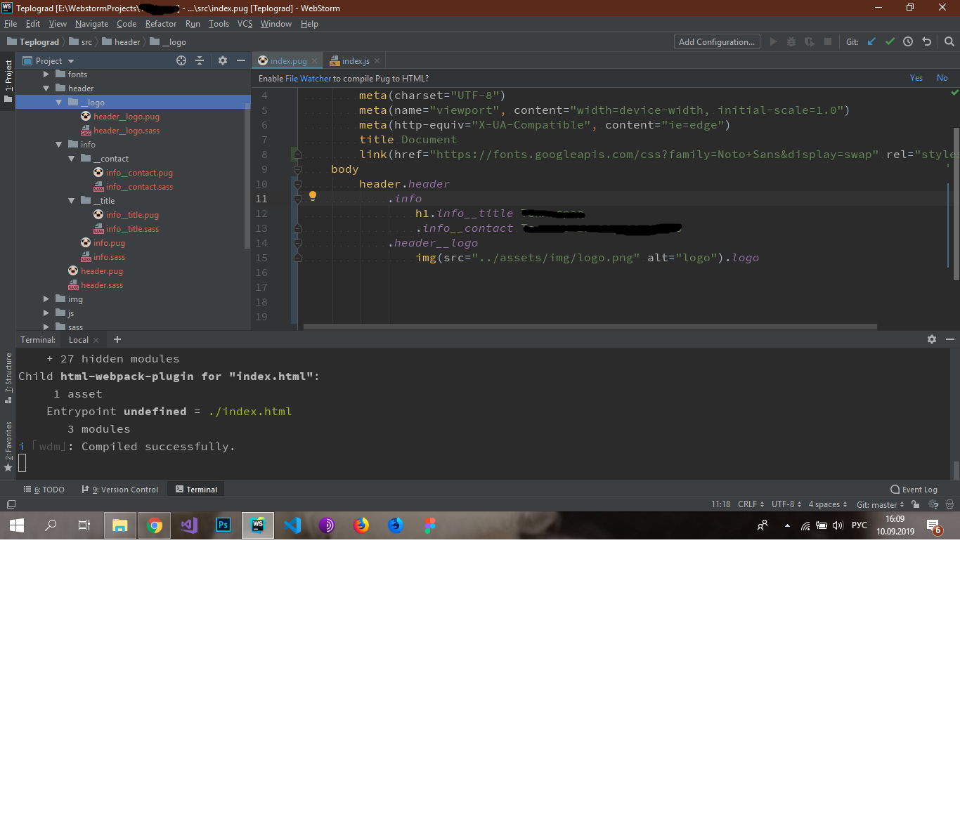Collapse the _contact folder

(72, 158)
